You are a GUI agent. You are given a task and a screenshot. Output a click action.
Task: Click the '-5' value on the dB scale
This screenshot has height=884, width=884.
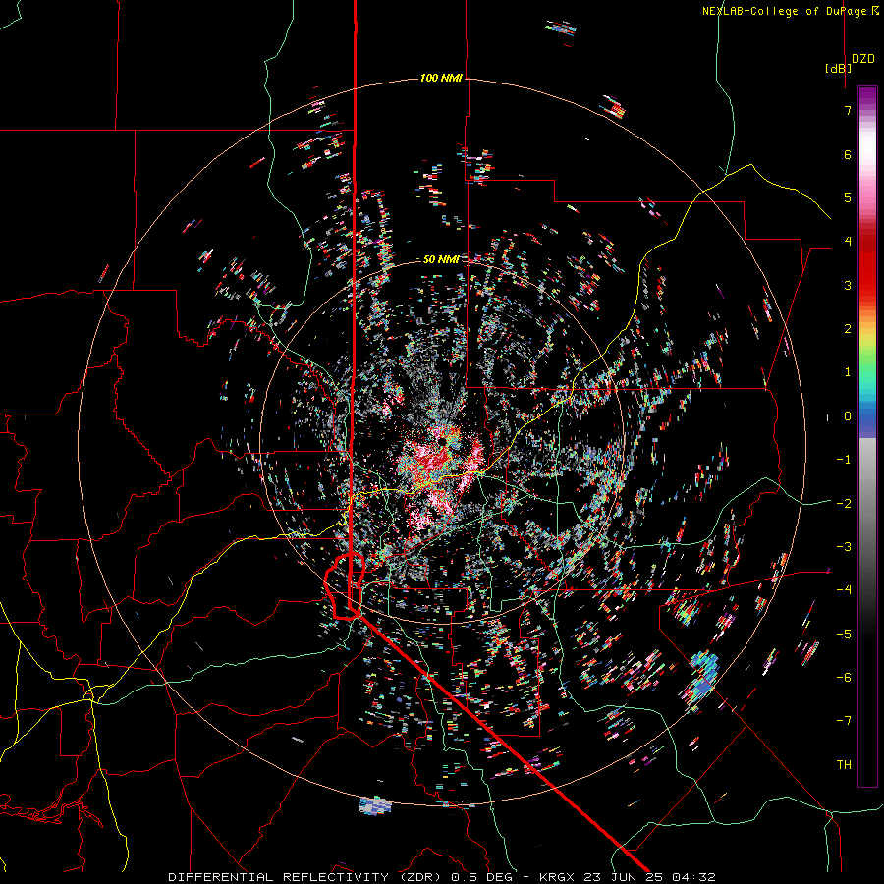coord(844,634)
